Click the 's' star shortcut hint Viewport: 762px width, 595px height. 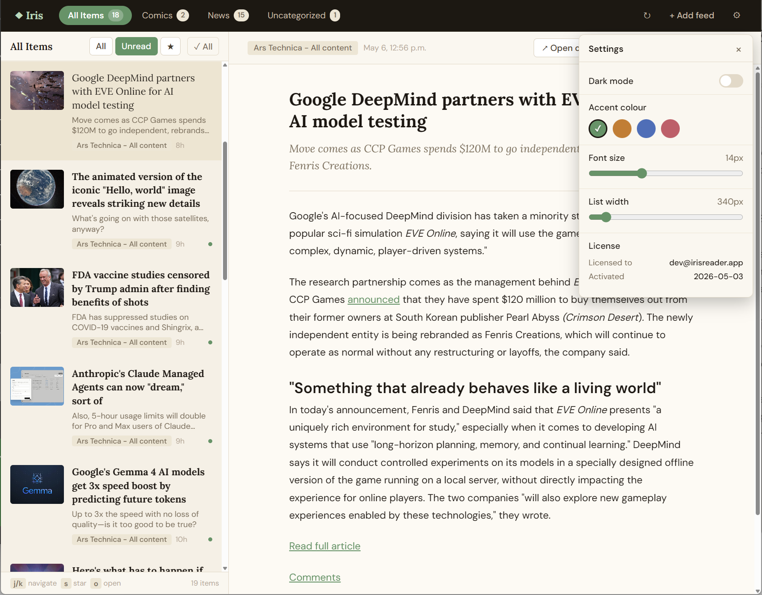[x=74, y=583]
